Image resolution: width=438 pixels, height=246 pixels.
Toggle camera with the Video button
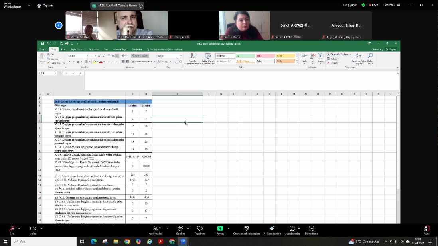(33, 230)
